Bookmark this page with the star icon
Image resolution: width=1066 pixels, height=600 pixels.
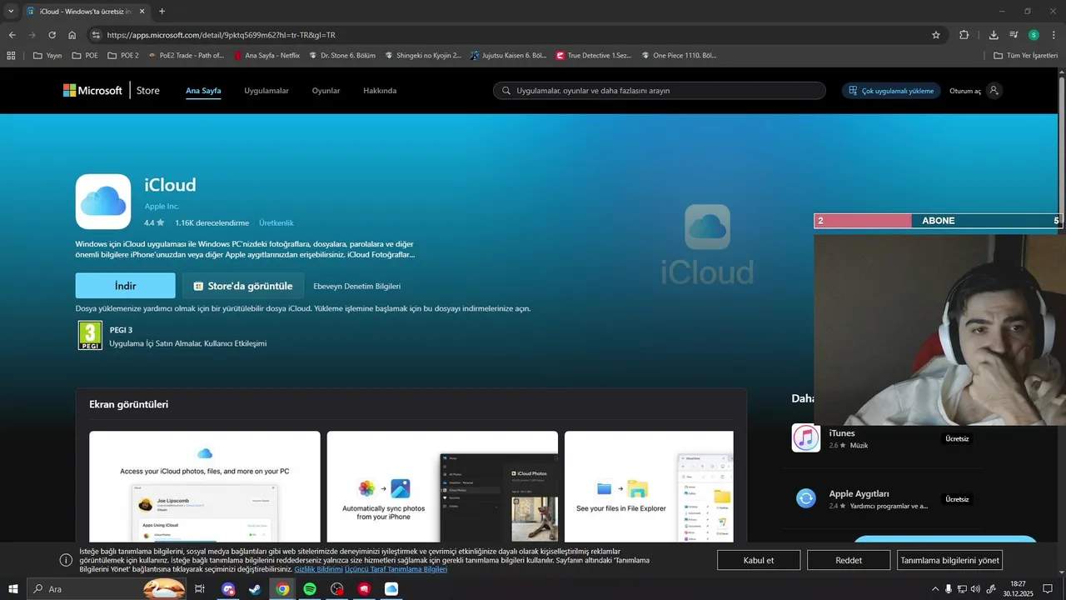click(936, 35)
